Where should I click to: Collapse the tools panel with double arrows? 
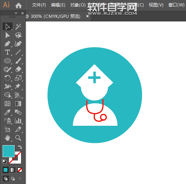tap(16, 13)
